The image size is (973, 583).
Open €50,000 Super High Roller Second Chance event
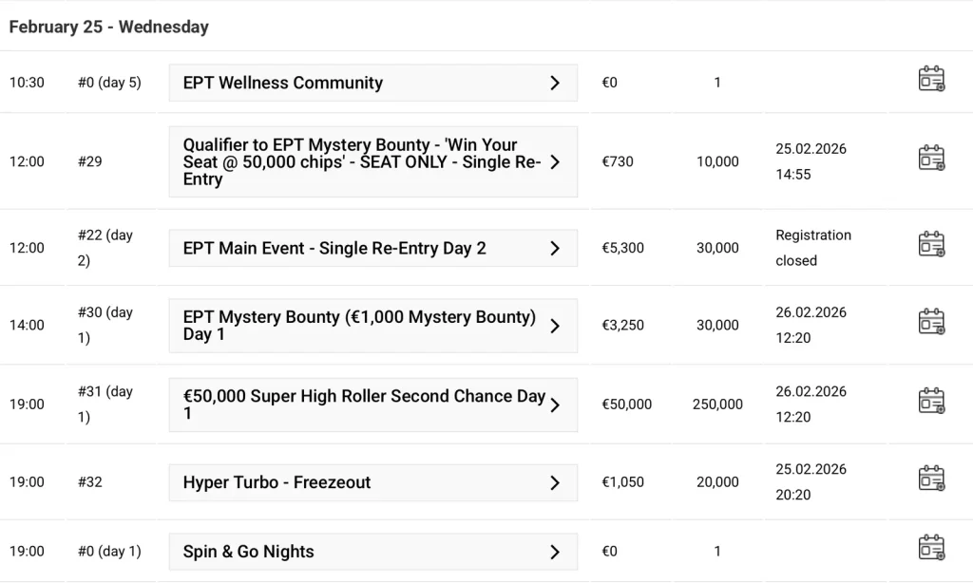pyautogui.click(x=372, y=404)
